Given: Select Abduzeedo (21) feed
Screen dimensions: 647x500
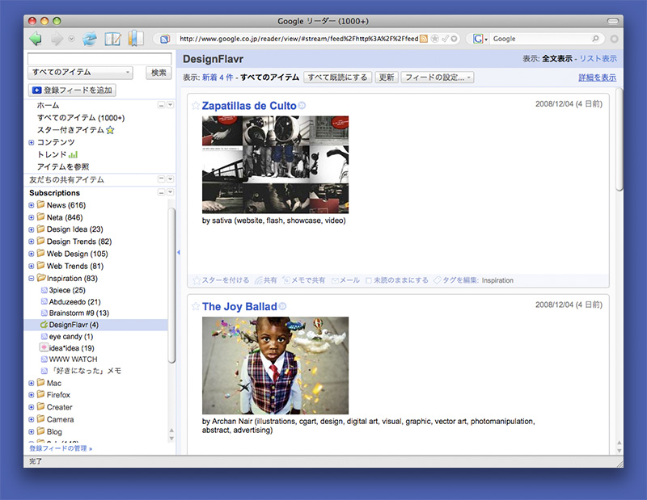Looking at the screenshot, I should 74,302.
